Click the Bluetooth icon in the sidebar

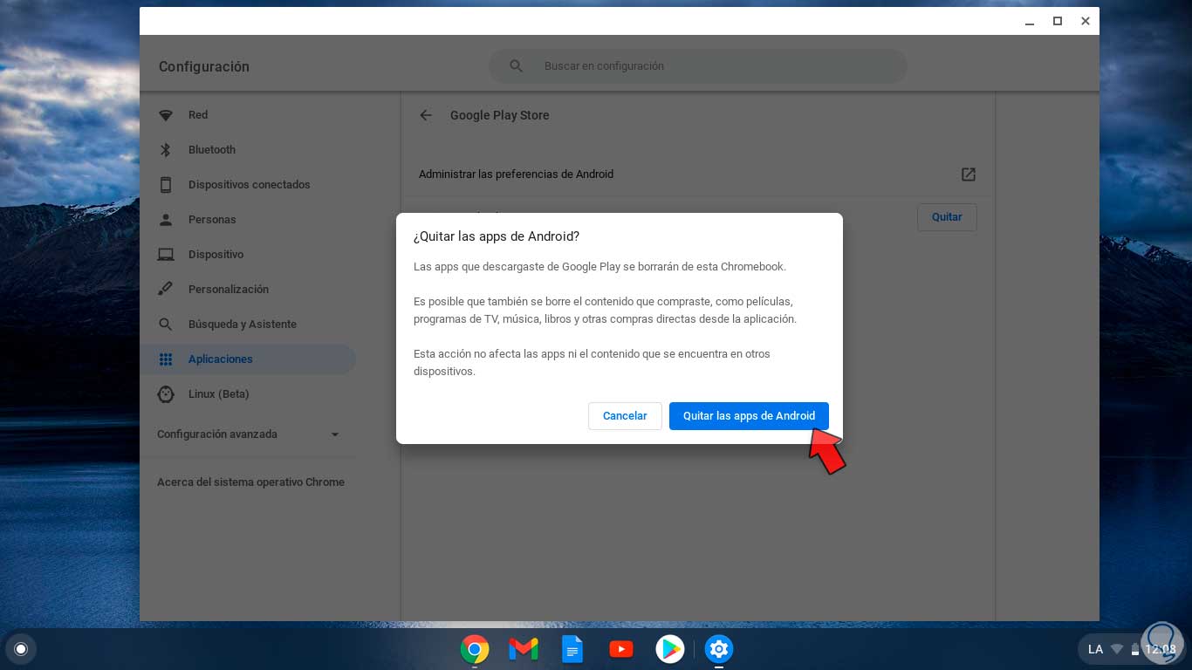[166, 150]
